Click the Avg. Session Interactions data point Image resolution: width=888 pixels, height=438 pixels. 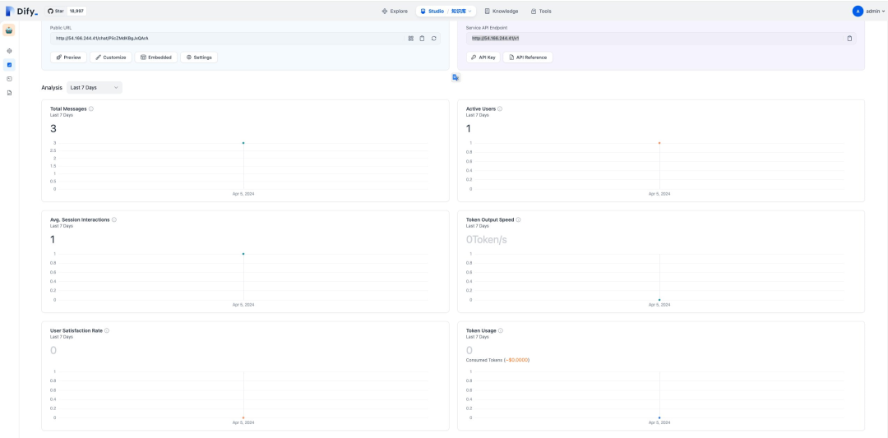click(x=243, y=254)
